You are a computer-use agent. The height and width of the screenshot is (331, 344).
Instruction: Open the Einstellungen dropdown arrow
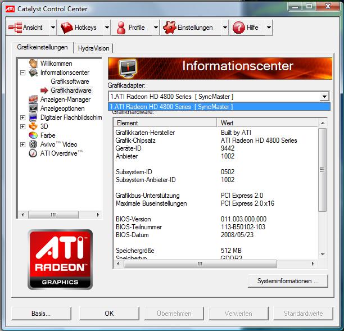pos(225,28)
